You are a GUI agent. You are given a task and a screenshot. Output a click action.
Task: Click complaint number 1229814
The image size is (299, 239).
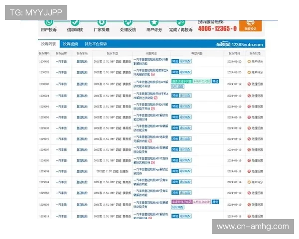tap(44, 216)
